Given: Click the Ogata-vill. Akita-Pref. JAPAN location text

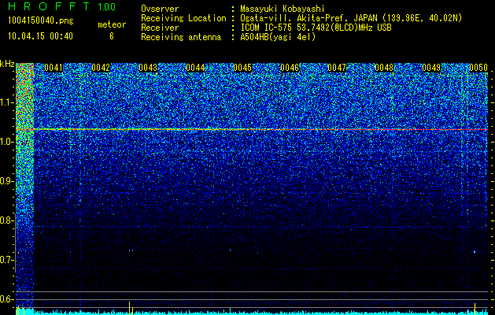Looking at the screenshot, I should pyautogui.click(x=351, y=18).
